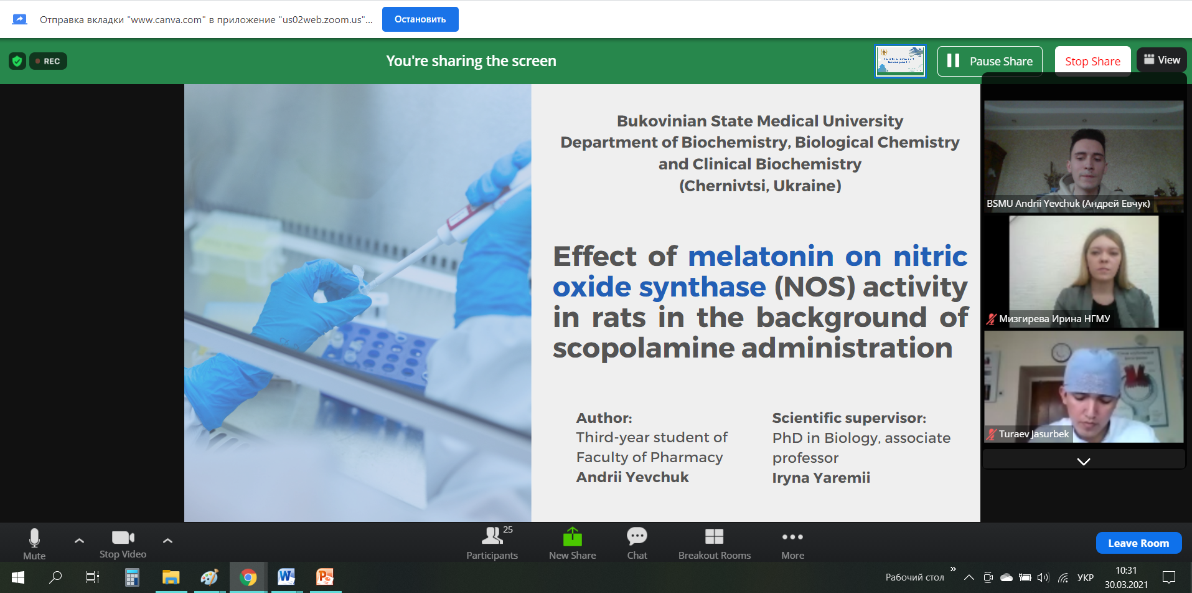The image size is (1192, 593).
Task: Switch to Google Chrome on taskbar
Action: coord(248,577)
